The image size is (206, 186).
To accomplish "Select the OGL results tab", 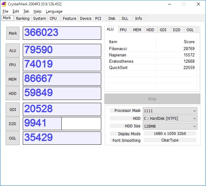I will (x=190, y=30).
